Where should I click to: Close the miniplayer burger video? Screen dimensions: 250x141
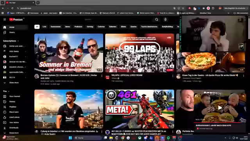243,96
